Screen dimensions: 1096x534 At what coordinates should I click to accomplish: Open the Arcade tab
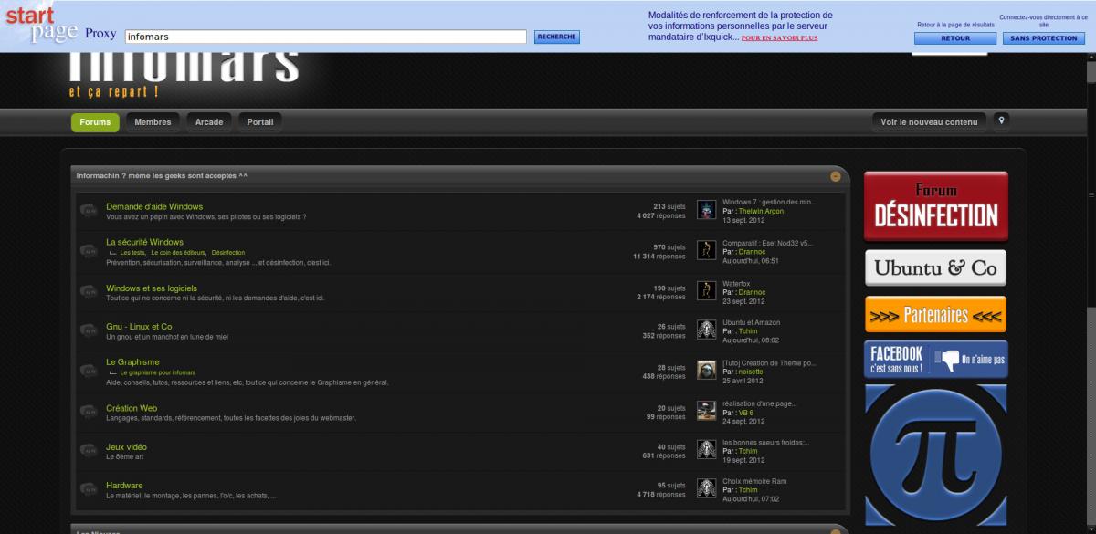click(209, 122)
